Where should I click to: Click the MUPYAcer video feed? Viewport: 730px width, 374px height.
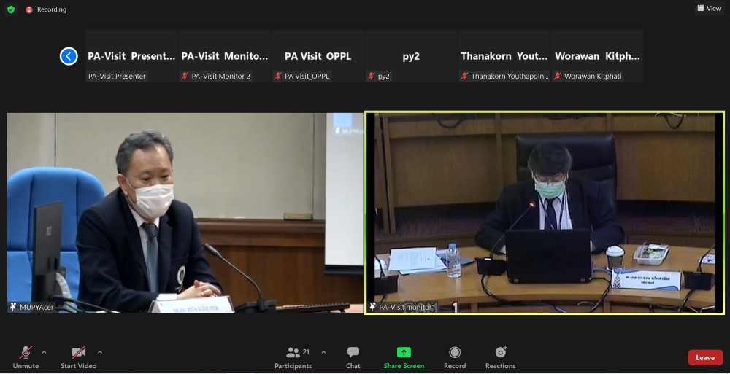[185, 213]
